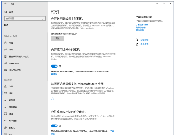Open 墨迹书写和键入个性化 clipboard icon
This screenshot has height=136, width=175.
[5, 56]
